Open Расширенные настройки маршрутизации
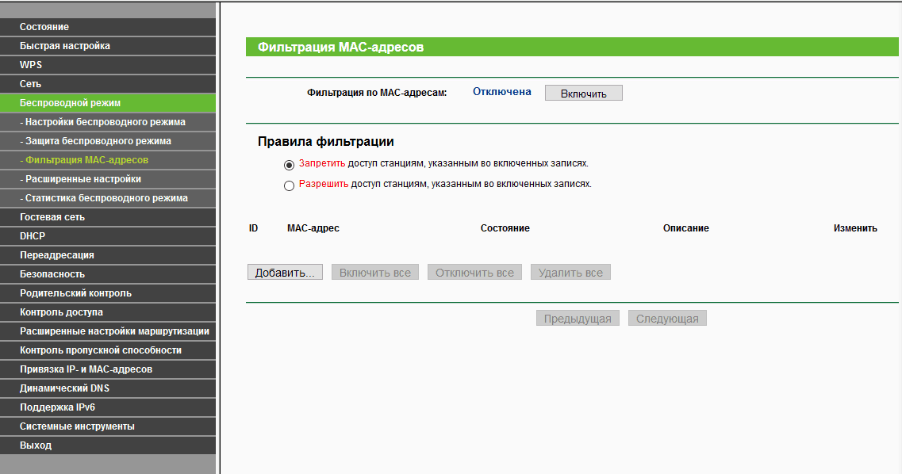 pyautogui.click(x=108, y=331)
